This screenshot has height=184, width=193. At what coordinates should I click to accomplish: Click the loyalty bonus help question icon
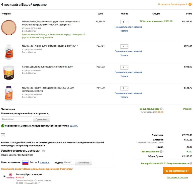[x=161, y=109]
